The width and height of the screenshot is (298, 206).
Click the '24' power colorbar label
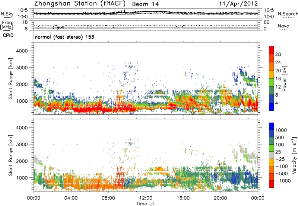[278, 62]
